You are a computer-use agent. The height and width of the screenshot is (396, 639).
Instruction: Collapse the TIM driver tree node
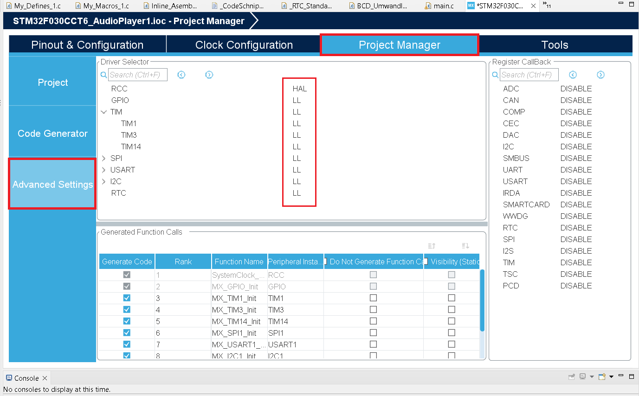coord(103,112)
